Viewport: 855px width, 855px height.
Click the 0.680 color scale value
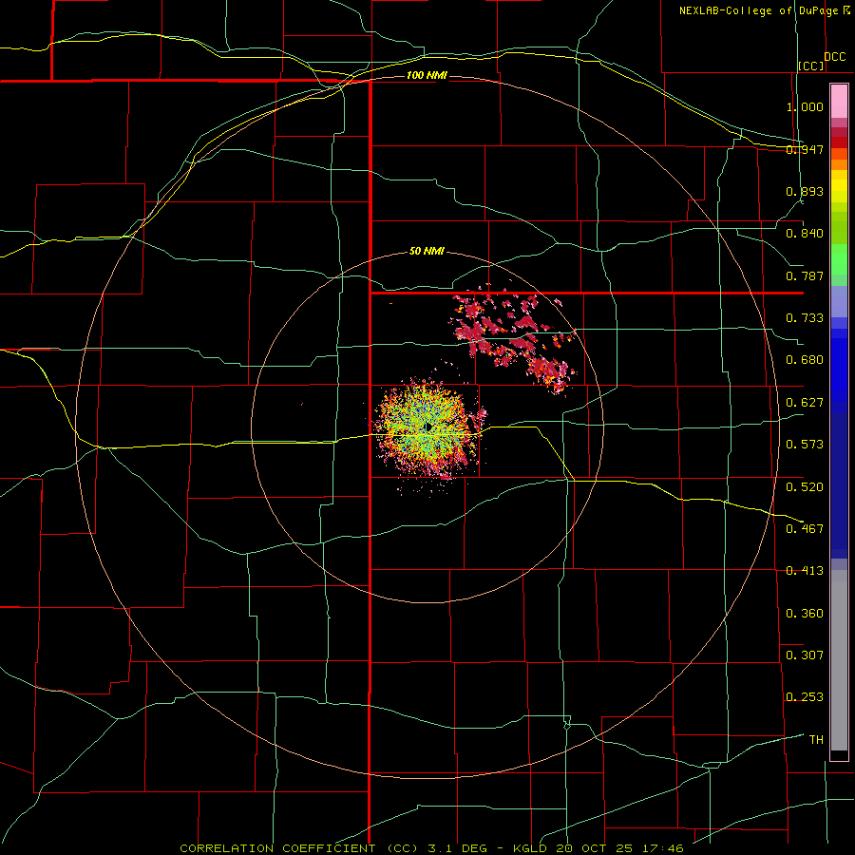(805, 360)
